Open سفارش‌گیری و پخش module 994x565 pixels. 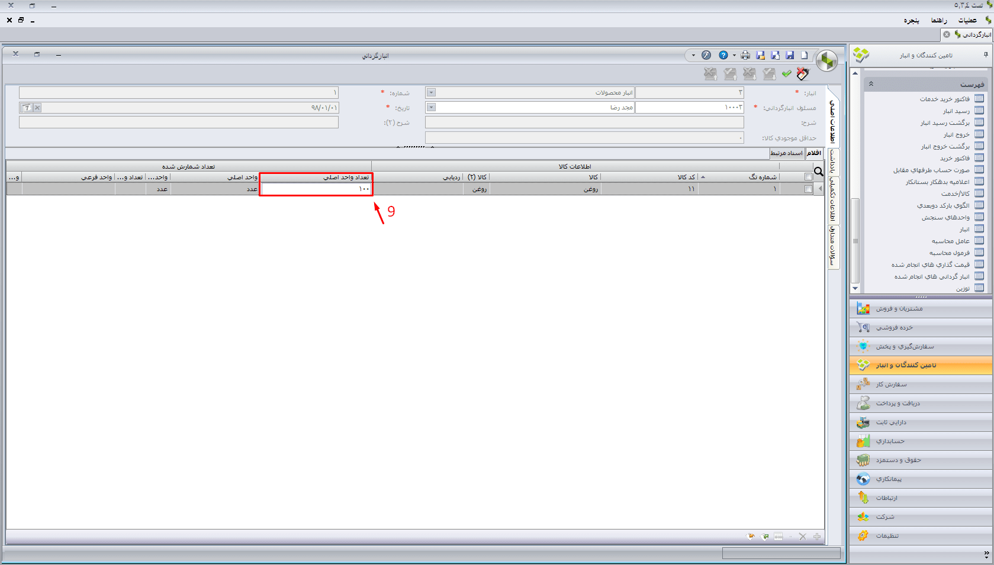921,347
